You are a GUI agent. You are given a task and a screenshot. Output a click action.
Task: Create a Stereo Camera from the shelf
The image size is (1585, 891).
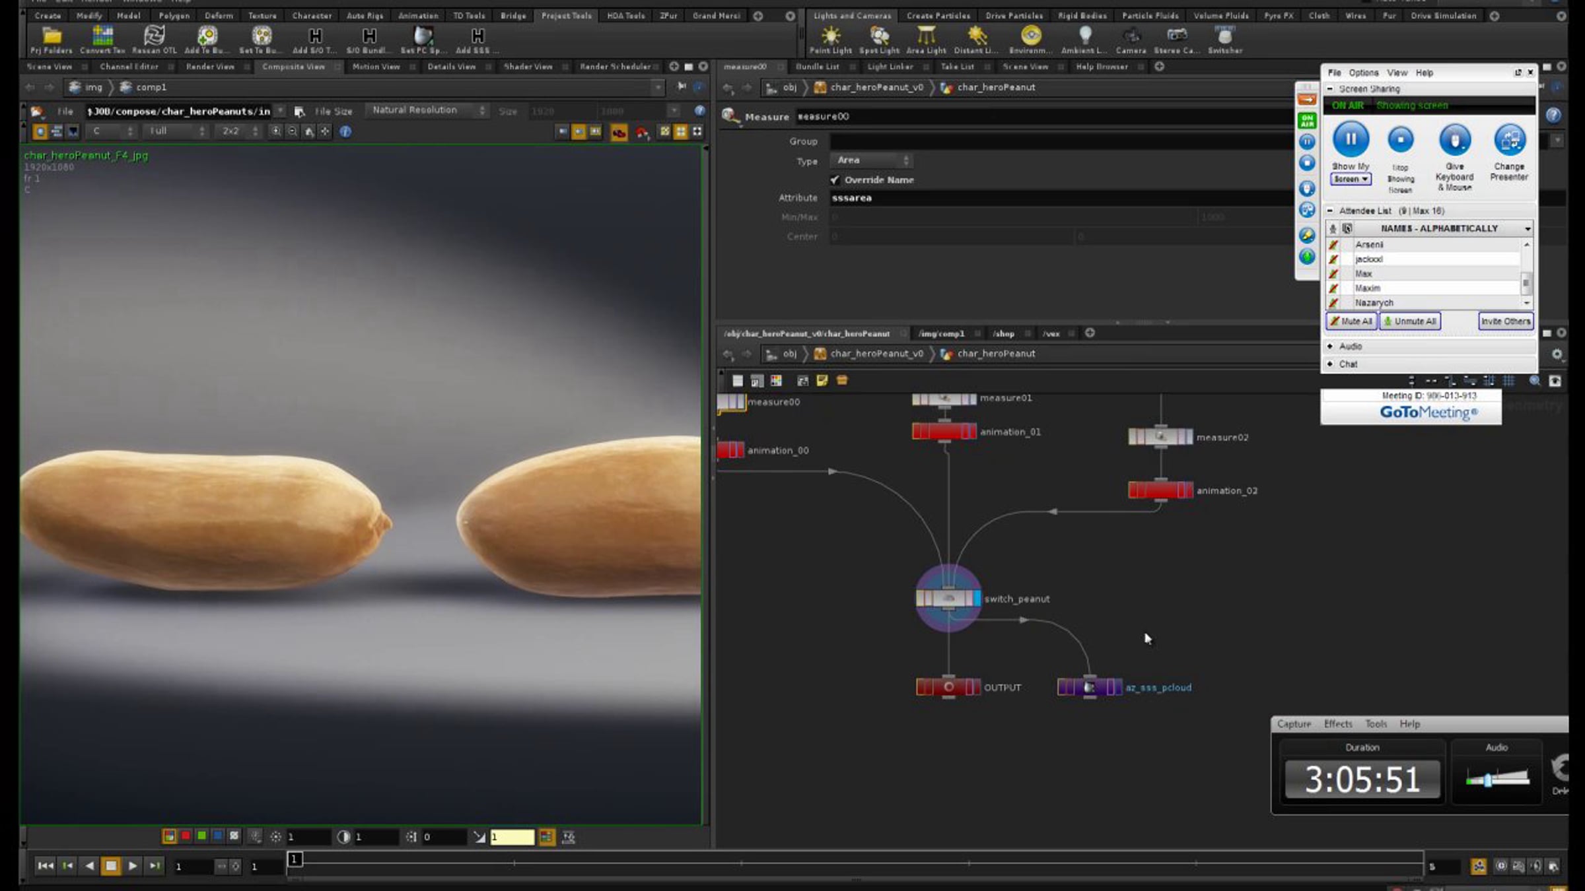tap(1177, 40)
